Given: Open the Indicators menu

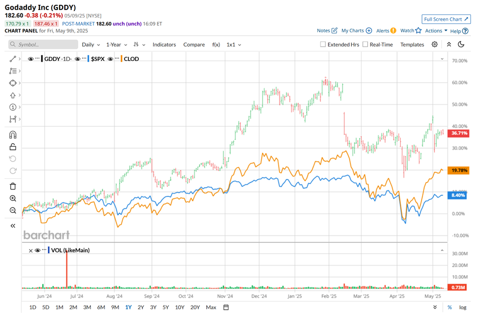Looking at the screenshot, I should pyautogui.click(x=164, y=45).
